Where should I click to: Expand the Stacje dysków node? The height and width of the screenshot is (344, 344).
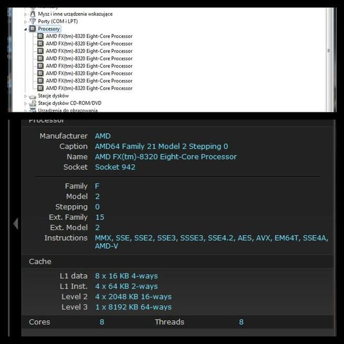click(25, 96)
